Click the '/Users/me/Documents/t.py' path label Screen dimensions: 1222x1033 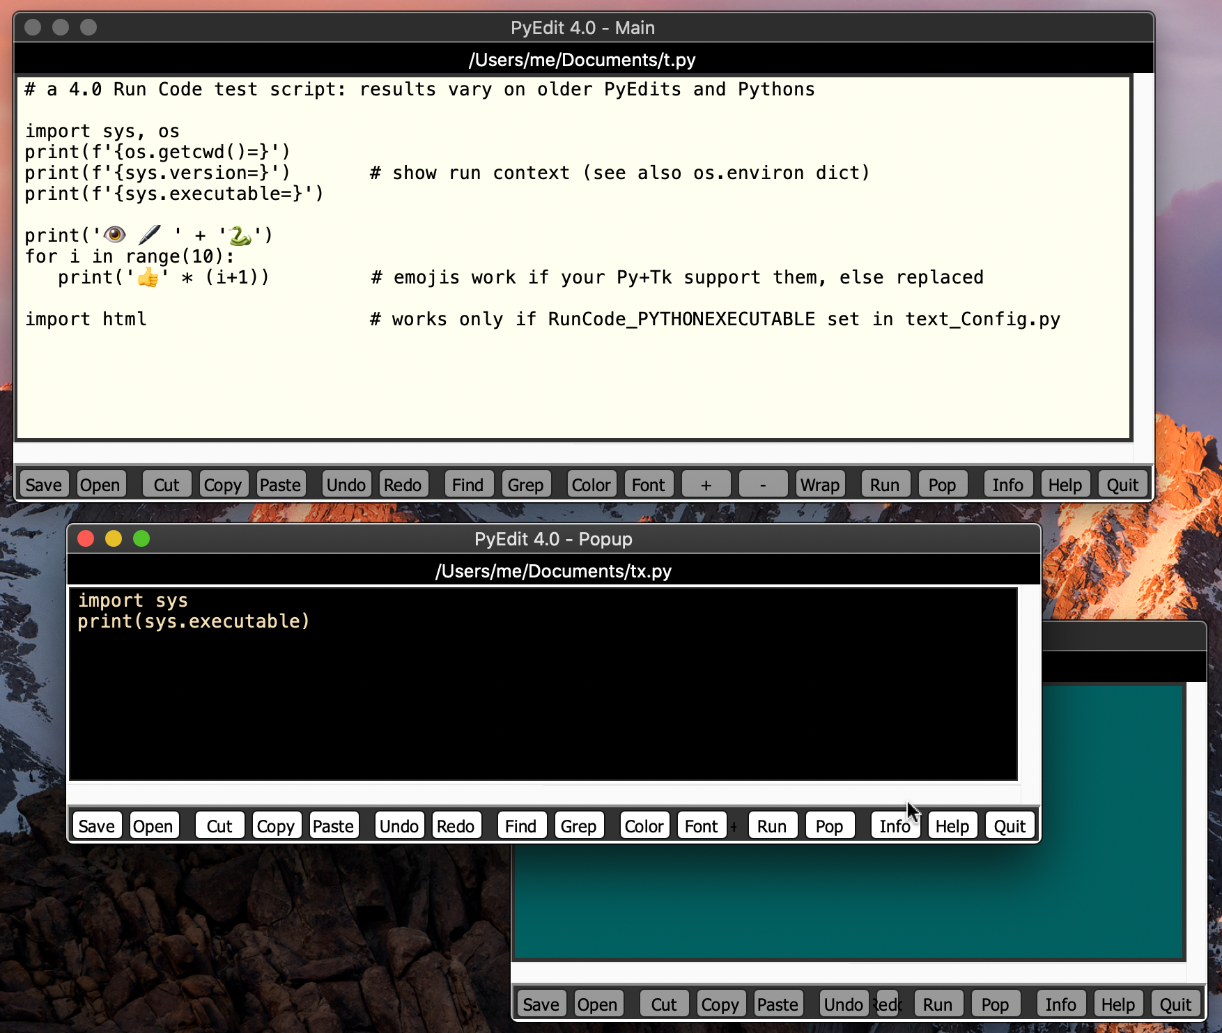click(x=582, y=60)
